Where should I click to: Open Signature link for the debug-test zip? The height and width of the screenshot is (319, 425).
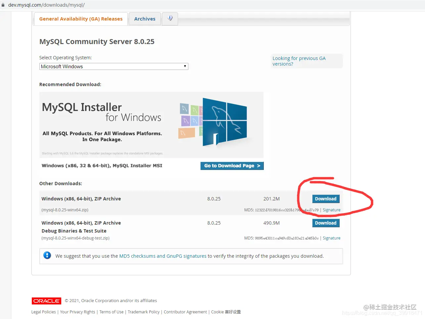[x=331, y=238]
